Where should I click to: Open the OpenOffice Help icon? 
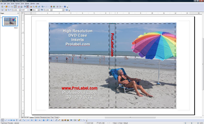pos(65,7)
